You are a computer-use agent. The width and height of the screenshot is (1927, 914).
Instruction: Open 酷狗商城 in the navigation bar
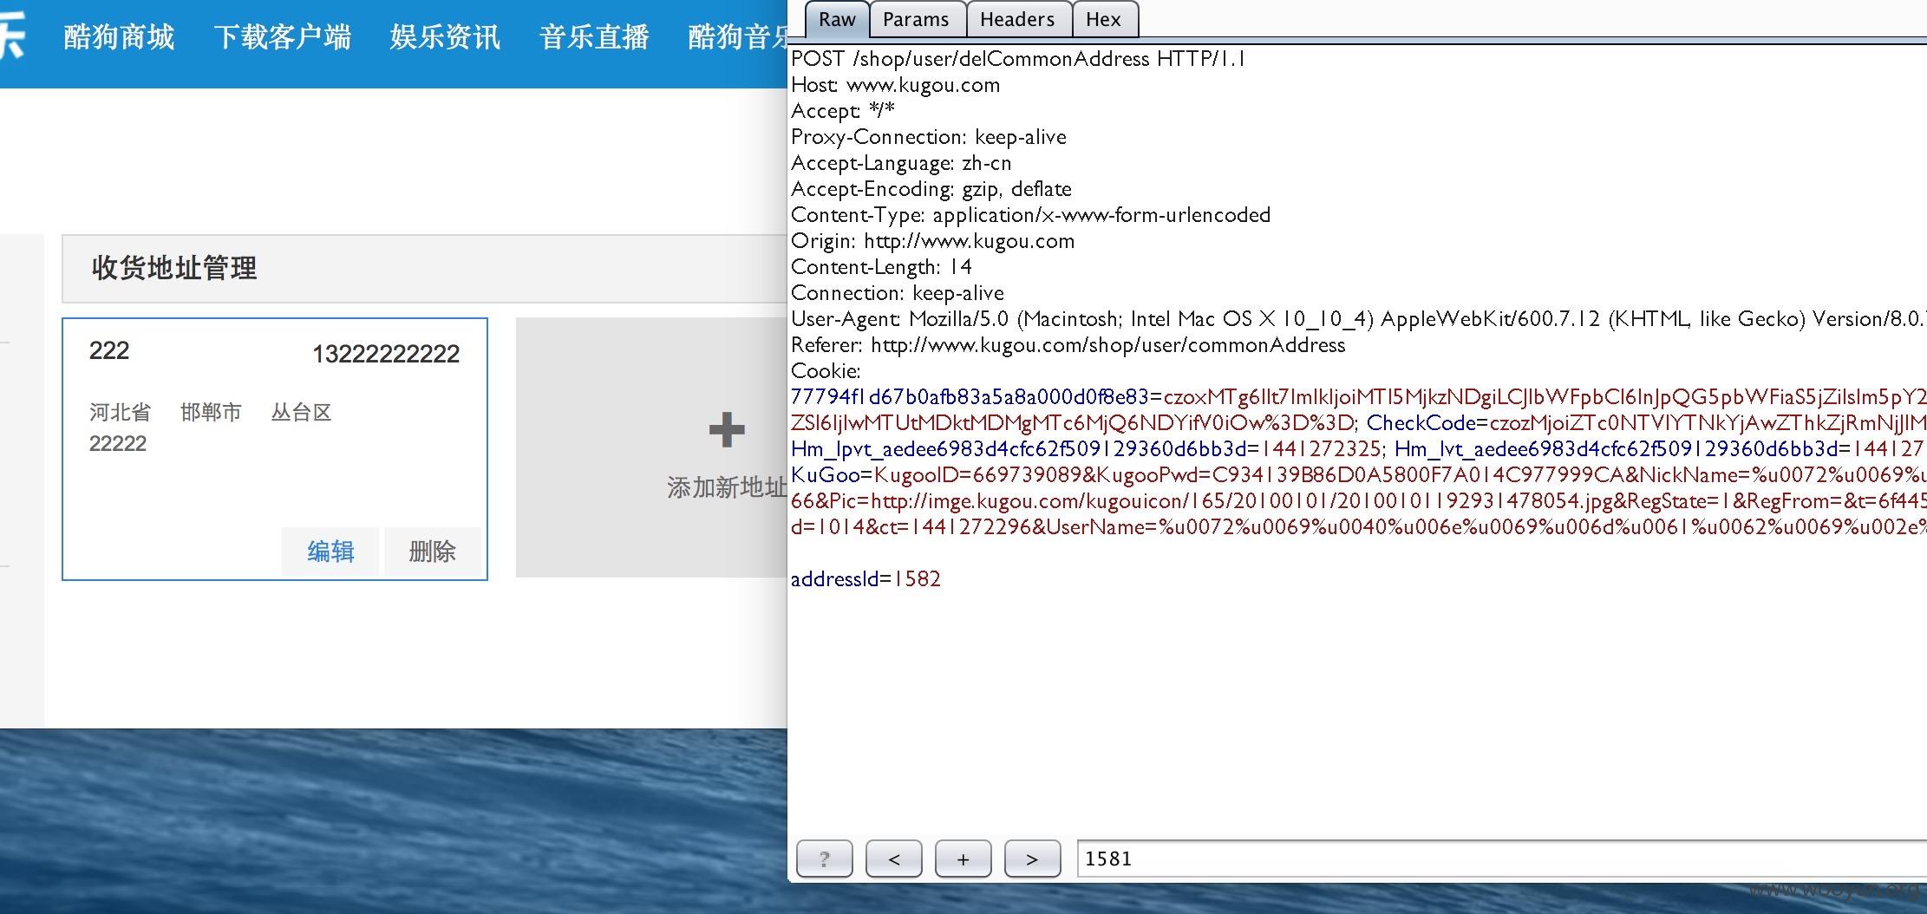point(119,36)
